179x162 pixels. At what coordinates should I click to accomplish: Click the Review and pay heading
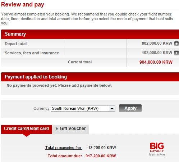click(23, 5)
